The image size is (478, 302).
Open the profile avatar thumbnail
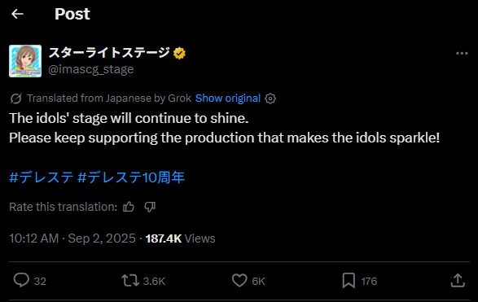point(25,61)
